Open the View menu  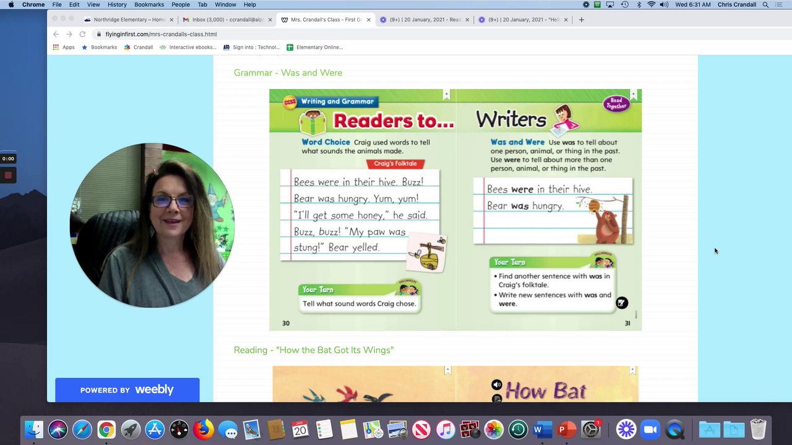[x=93, y=4]
